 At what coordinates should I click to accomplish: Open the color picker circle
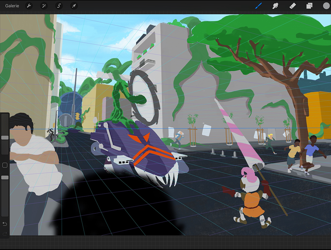pyautogui.click(x=326, y=6)
